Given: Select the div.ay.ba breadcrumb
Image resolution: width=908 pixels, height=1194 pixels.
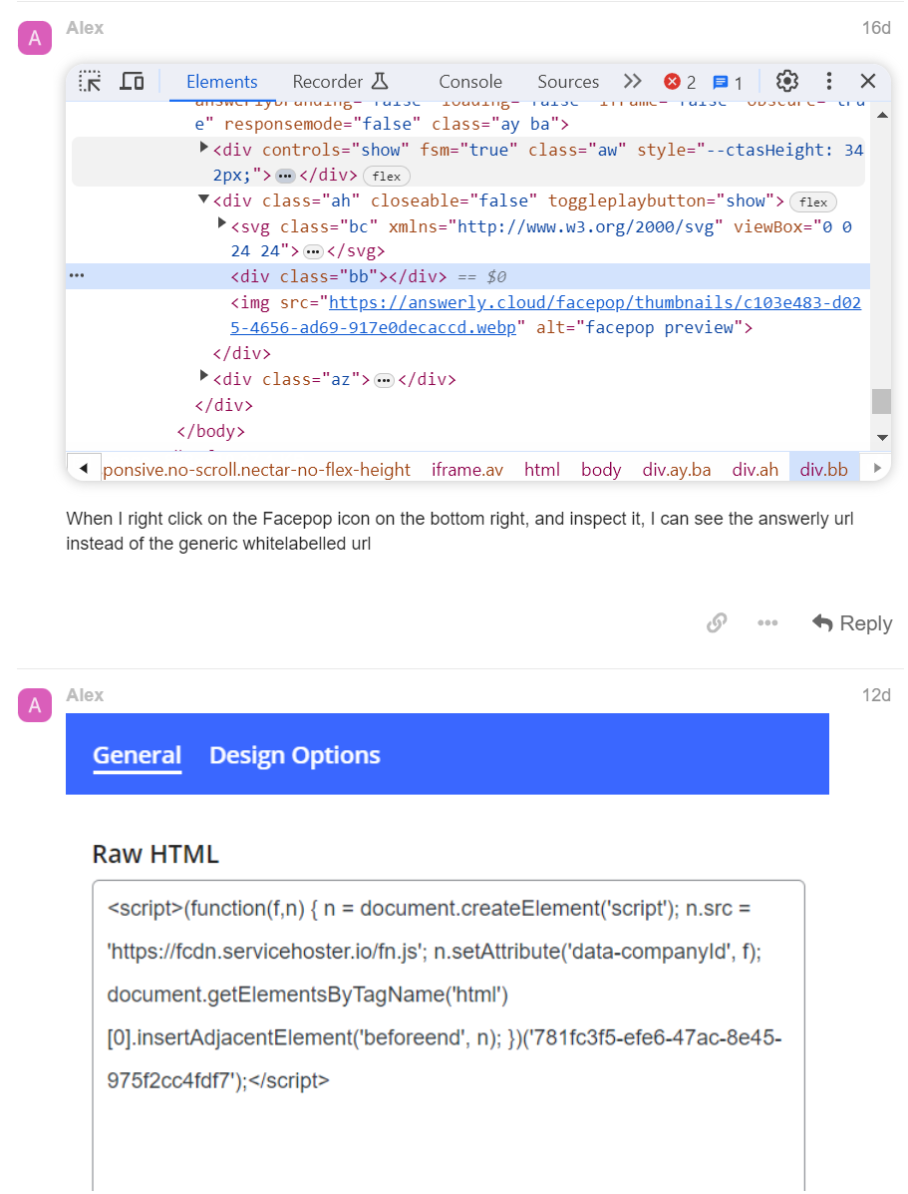Looking at the screenshot, I should click(x=677, y=470).
